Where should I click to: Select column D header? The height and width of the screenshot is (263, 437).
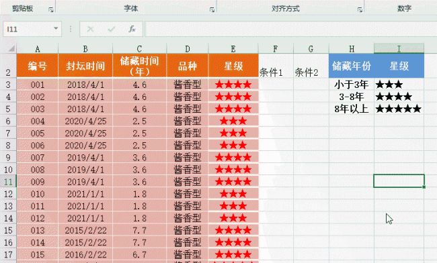click(188, 49)
